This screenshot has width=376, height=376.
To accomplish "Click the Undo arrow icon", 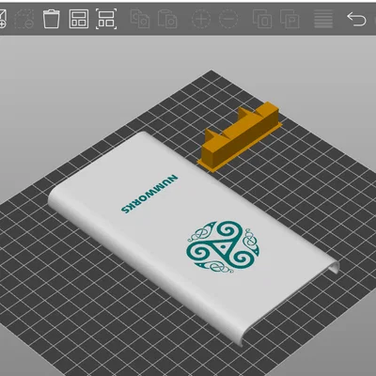I will [356, 20].
